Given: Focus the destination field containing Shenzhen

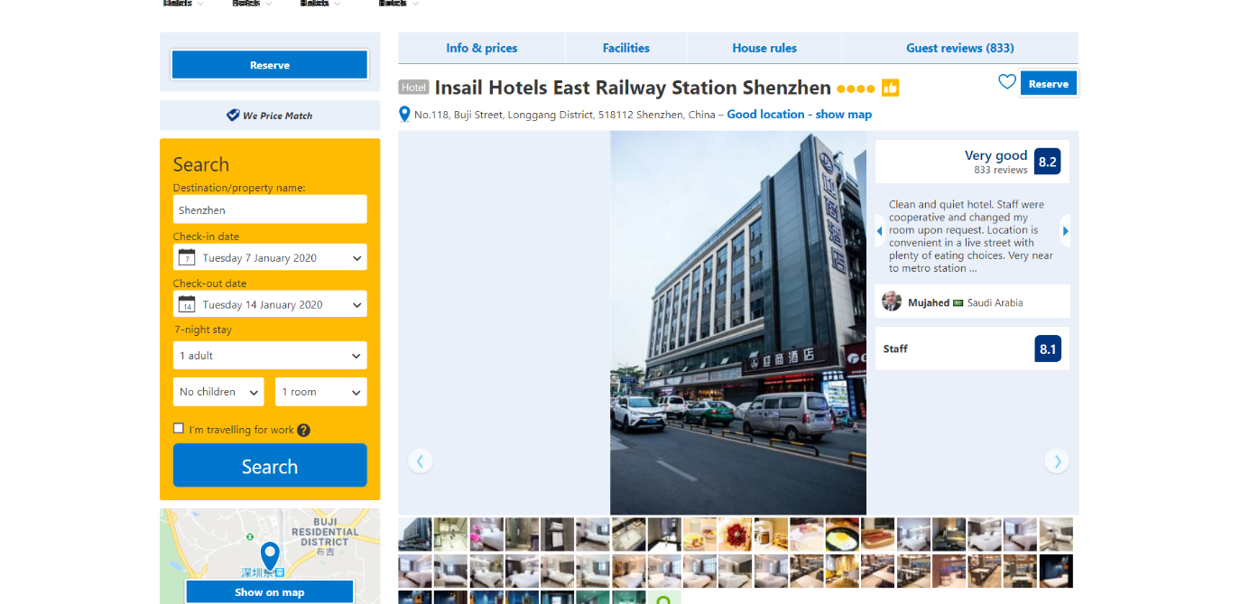Looking at the screenshot, I should click(270, 209).
